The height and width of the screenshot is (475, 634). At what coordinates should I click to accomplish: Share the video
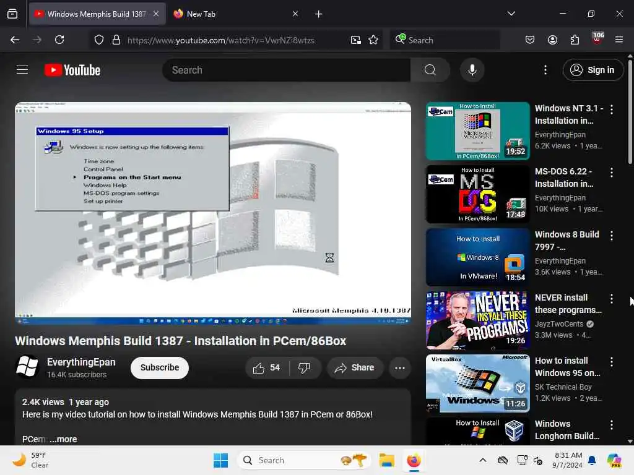(355, 367)
